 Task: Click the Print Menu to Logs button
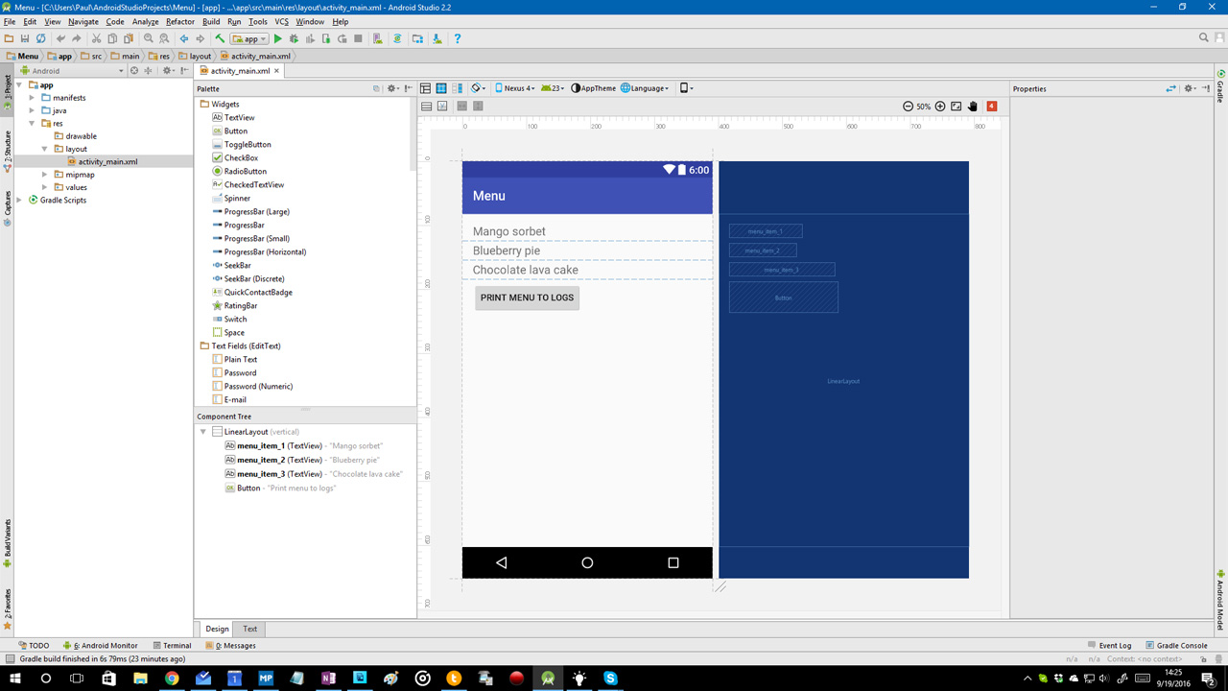coord(527,298)
